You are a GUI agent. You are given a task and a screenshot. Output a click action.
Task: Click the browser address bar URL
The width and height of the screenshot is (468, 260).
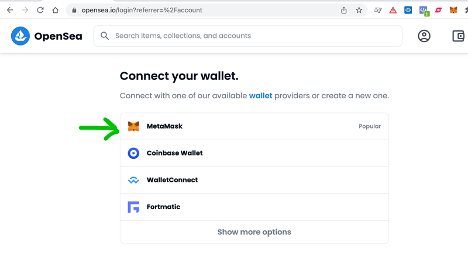coord(142,10)
